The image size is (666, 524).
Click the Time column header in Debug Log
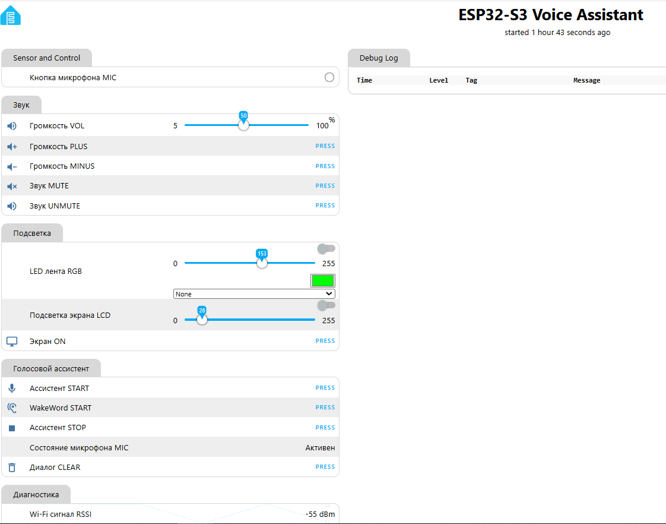pyautogui.click(x=364, y=80)
